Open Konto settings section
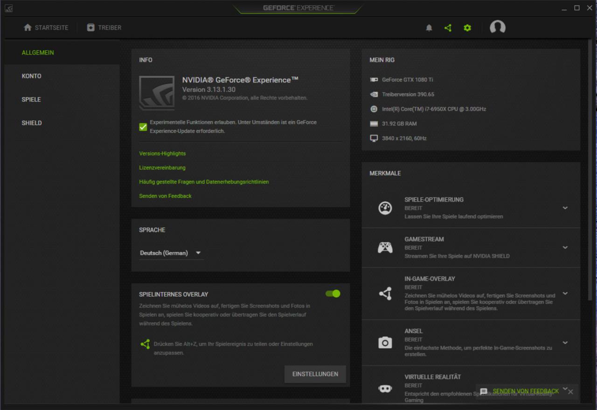The height and width of the screenshot is (410, 597). click(x=31, y=76)
